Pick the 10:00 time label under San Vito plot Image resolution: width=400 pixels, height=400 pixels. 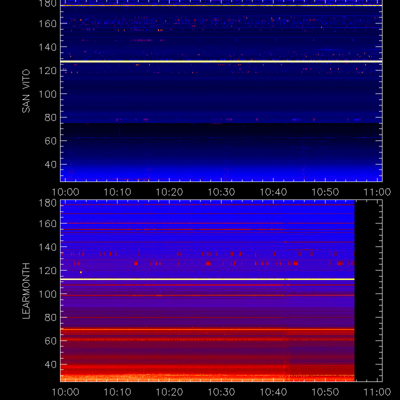coord(65,192)
